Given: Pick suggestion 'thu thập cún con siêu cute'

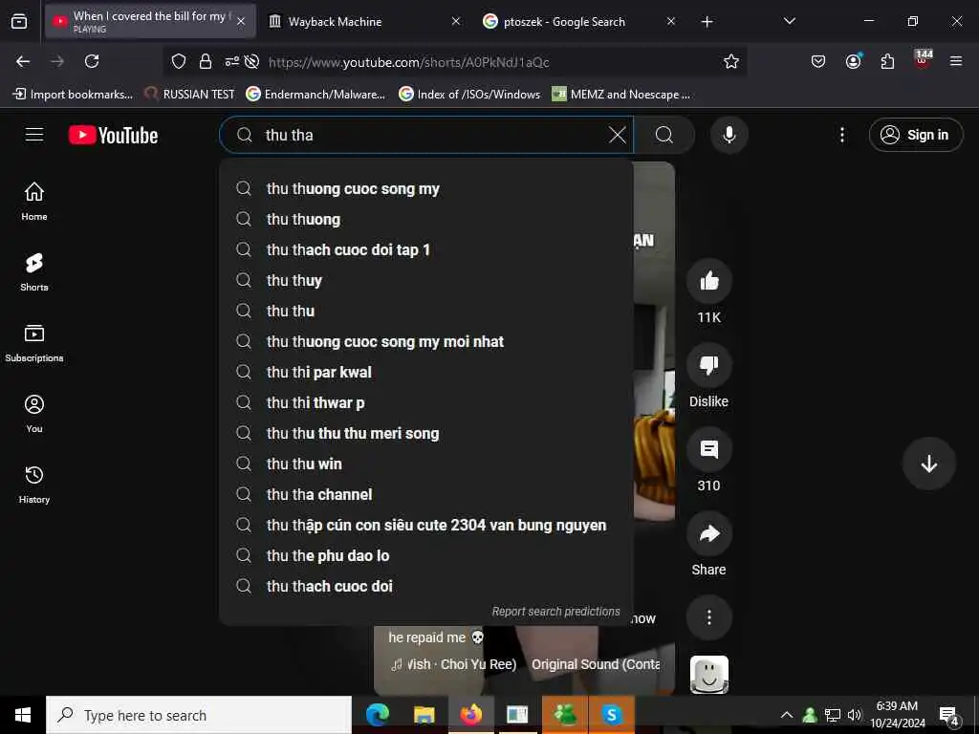Looking at the screenshot, I should [425, 525].
